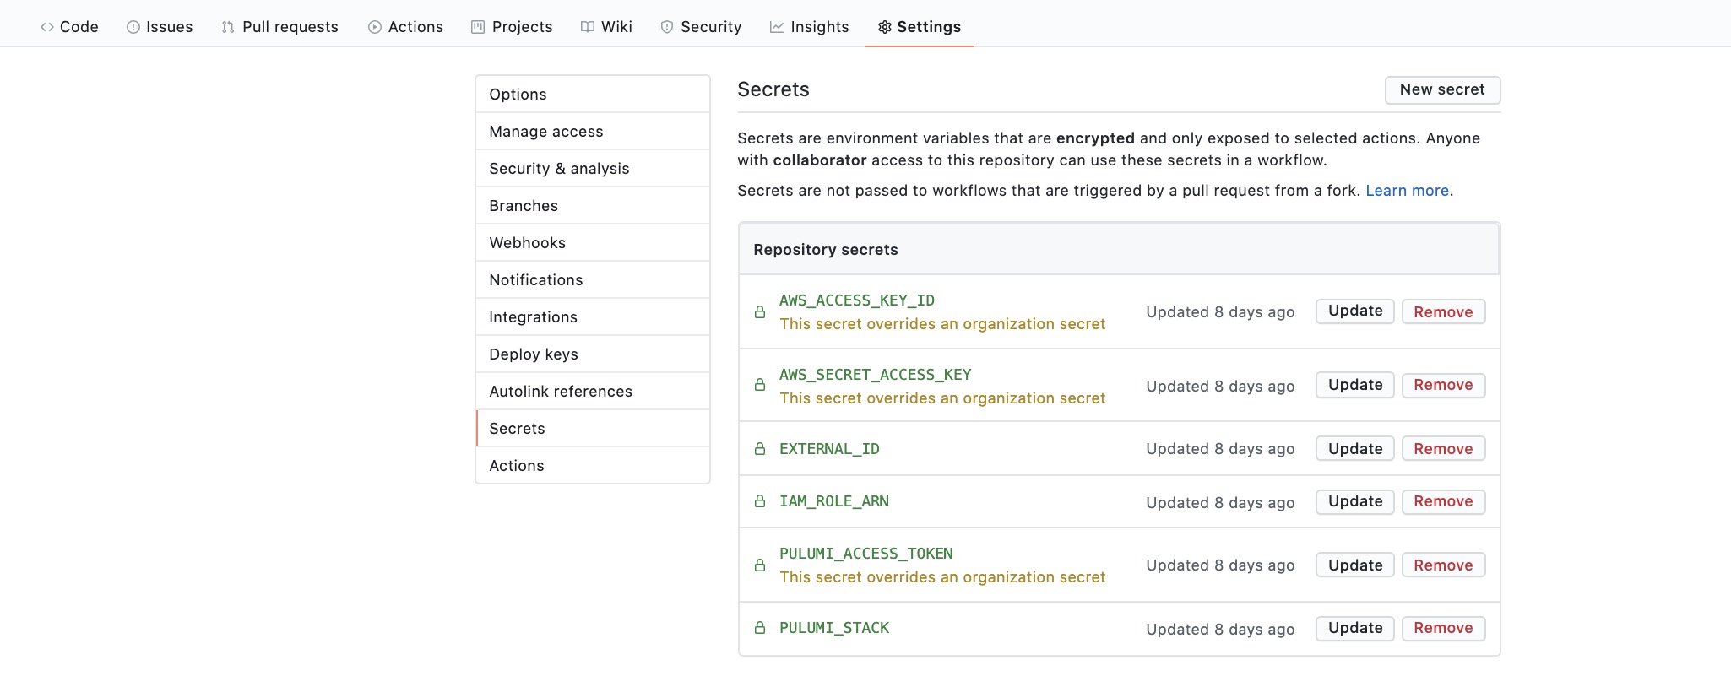Viewport: 1731px width, 687px height.
Task: Remove the AWS_SECRET_ACCESS_KEY secret
Action: point(1443,385)
